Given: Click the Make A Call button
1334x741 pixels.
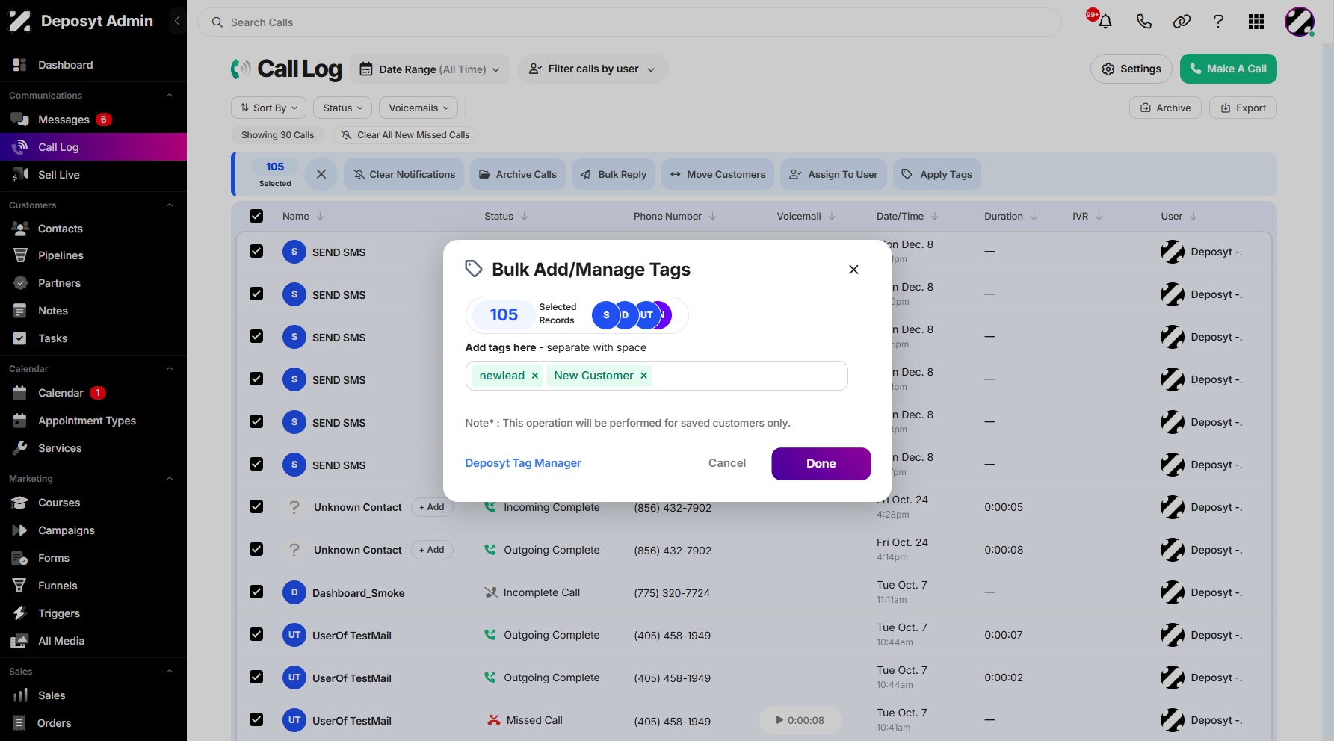Looking at the screenshot, I should 1229,69.
